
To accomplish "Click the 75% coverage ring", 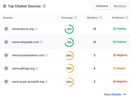I will (x=69, y=29).
